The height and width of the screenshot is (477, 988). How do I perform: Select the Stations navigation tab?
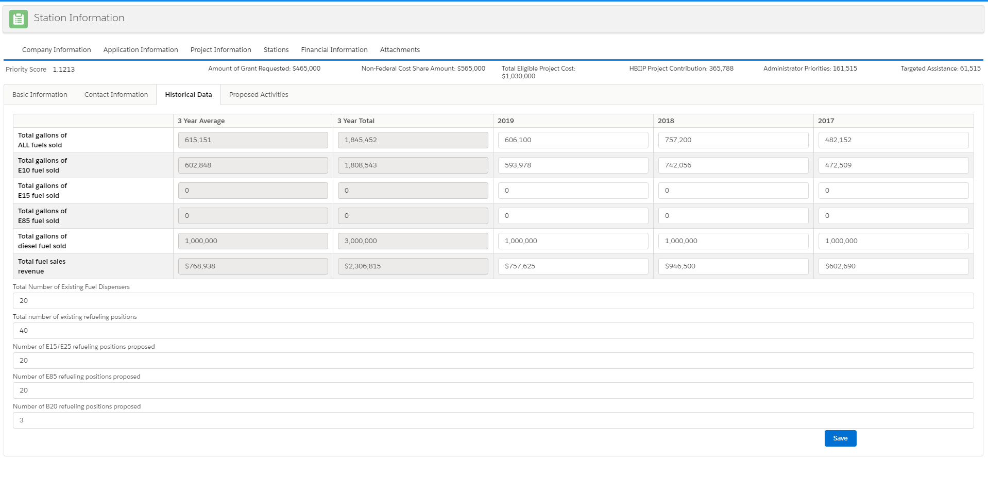[x=276, y=50]
